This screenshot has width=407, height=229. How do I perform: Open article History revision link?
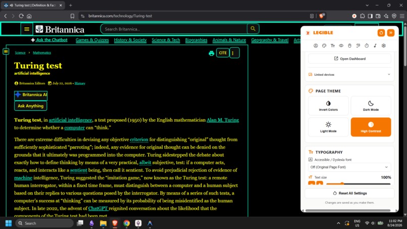click(x=80, y=83)
